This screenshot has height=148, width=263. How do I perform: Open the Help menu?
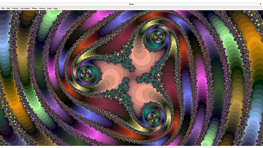click(x=56, y=8)
